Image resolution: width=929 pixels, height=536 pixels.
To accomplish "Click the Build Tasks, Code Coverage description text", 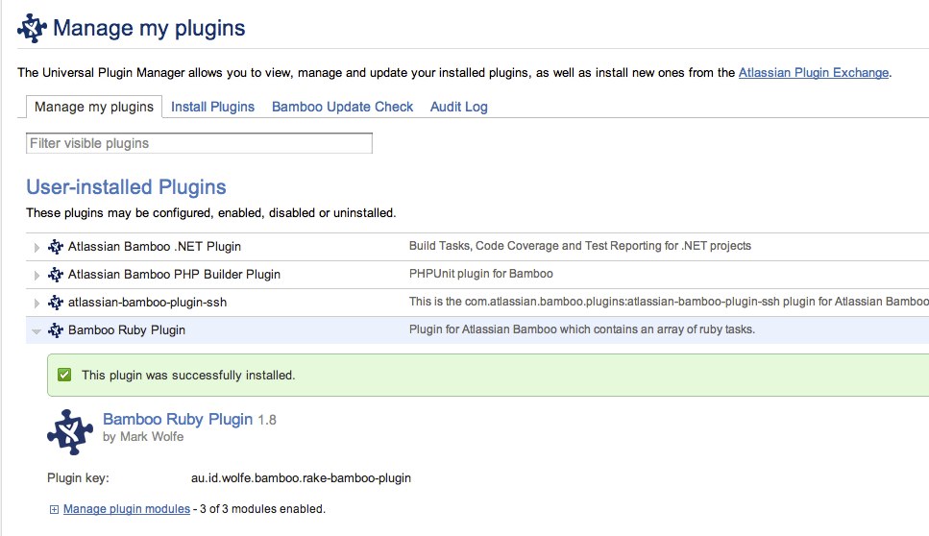I will coord(580,246).
